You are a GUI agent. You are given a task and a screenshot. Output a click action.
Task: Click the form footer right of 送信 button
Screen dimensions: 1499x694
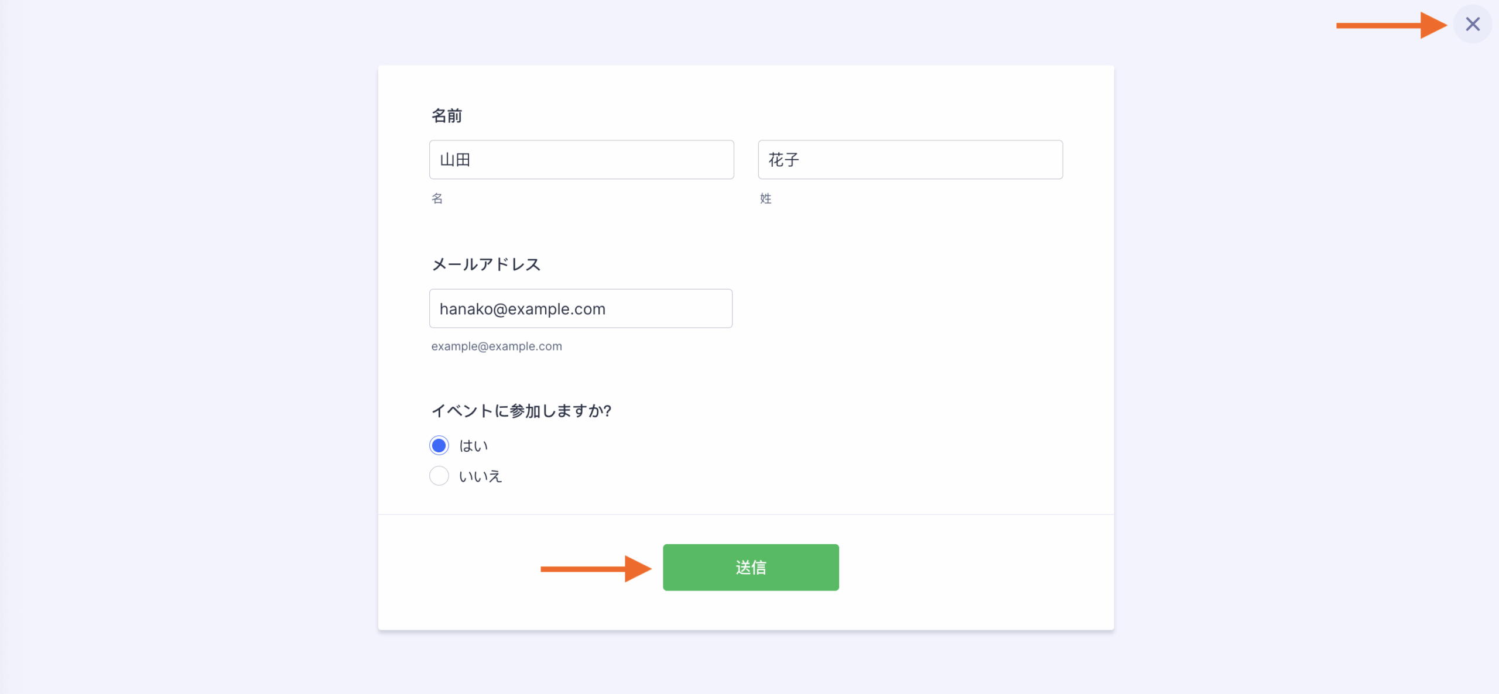[x=972, y=568]
